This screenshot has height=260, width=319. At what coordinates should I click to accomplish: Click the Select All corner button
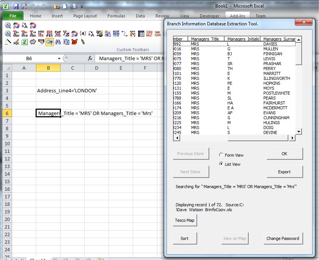pyautogui.click(x=7, y=68)
